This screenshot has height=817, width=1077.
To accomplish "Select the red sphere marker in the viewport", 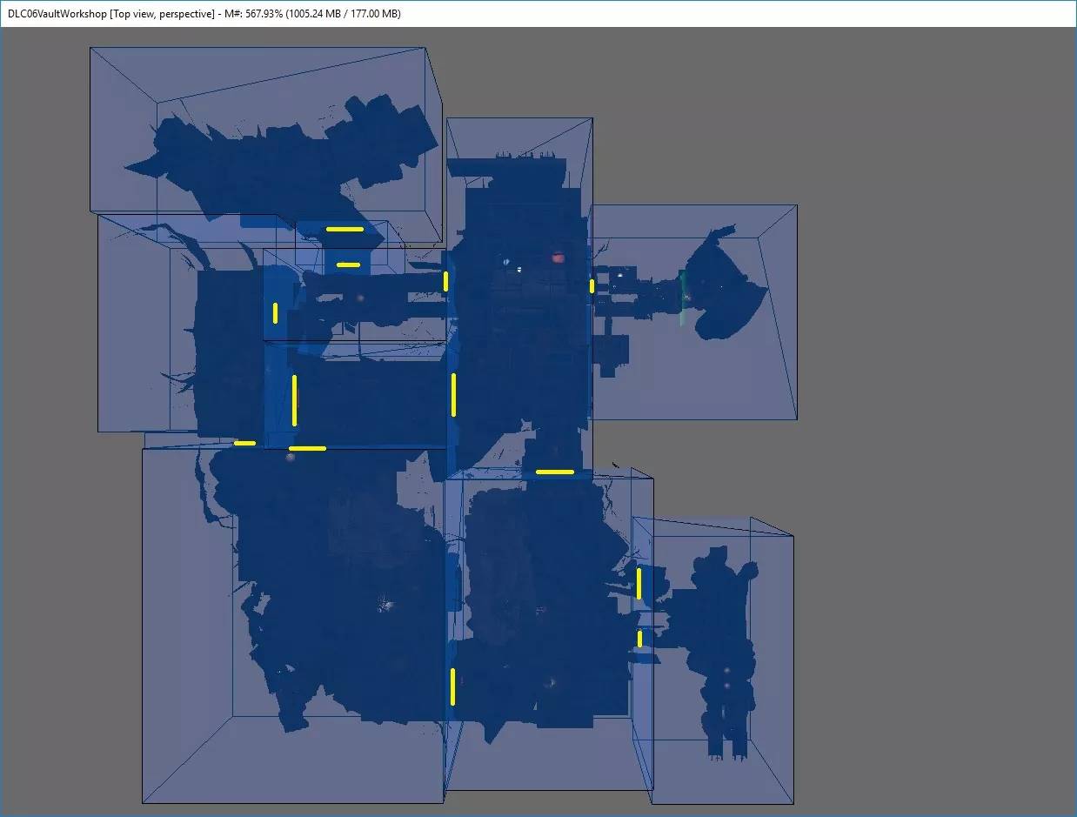I will 559,258.
